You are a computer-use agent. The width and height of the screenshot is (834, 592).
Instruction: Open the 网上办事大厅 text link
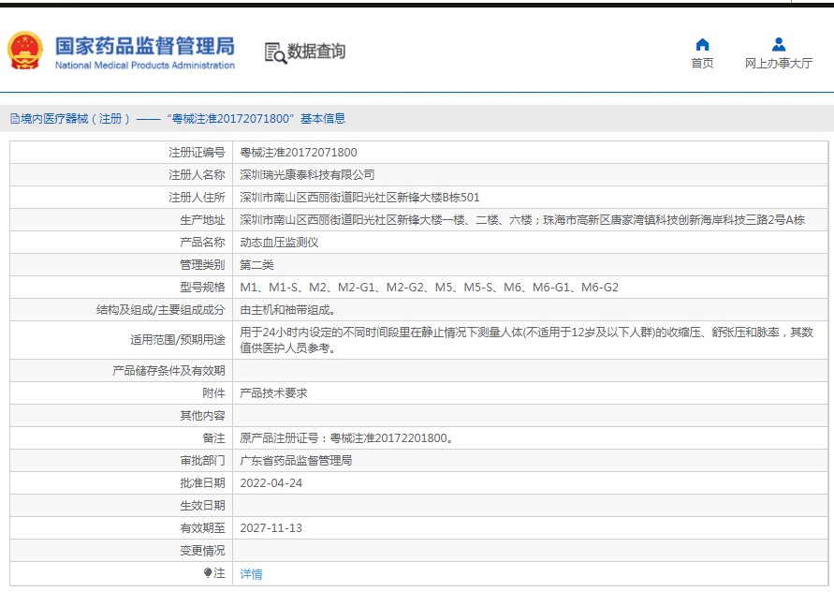tap(778, 64)
